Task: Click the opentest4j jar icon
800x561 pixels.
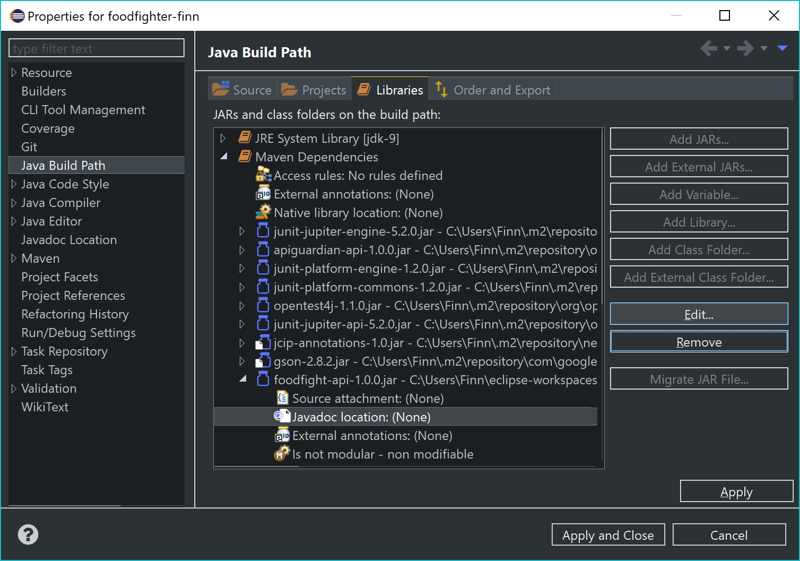Action: [x=263, y=305]
